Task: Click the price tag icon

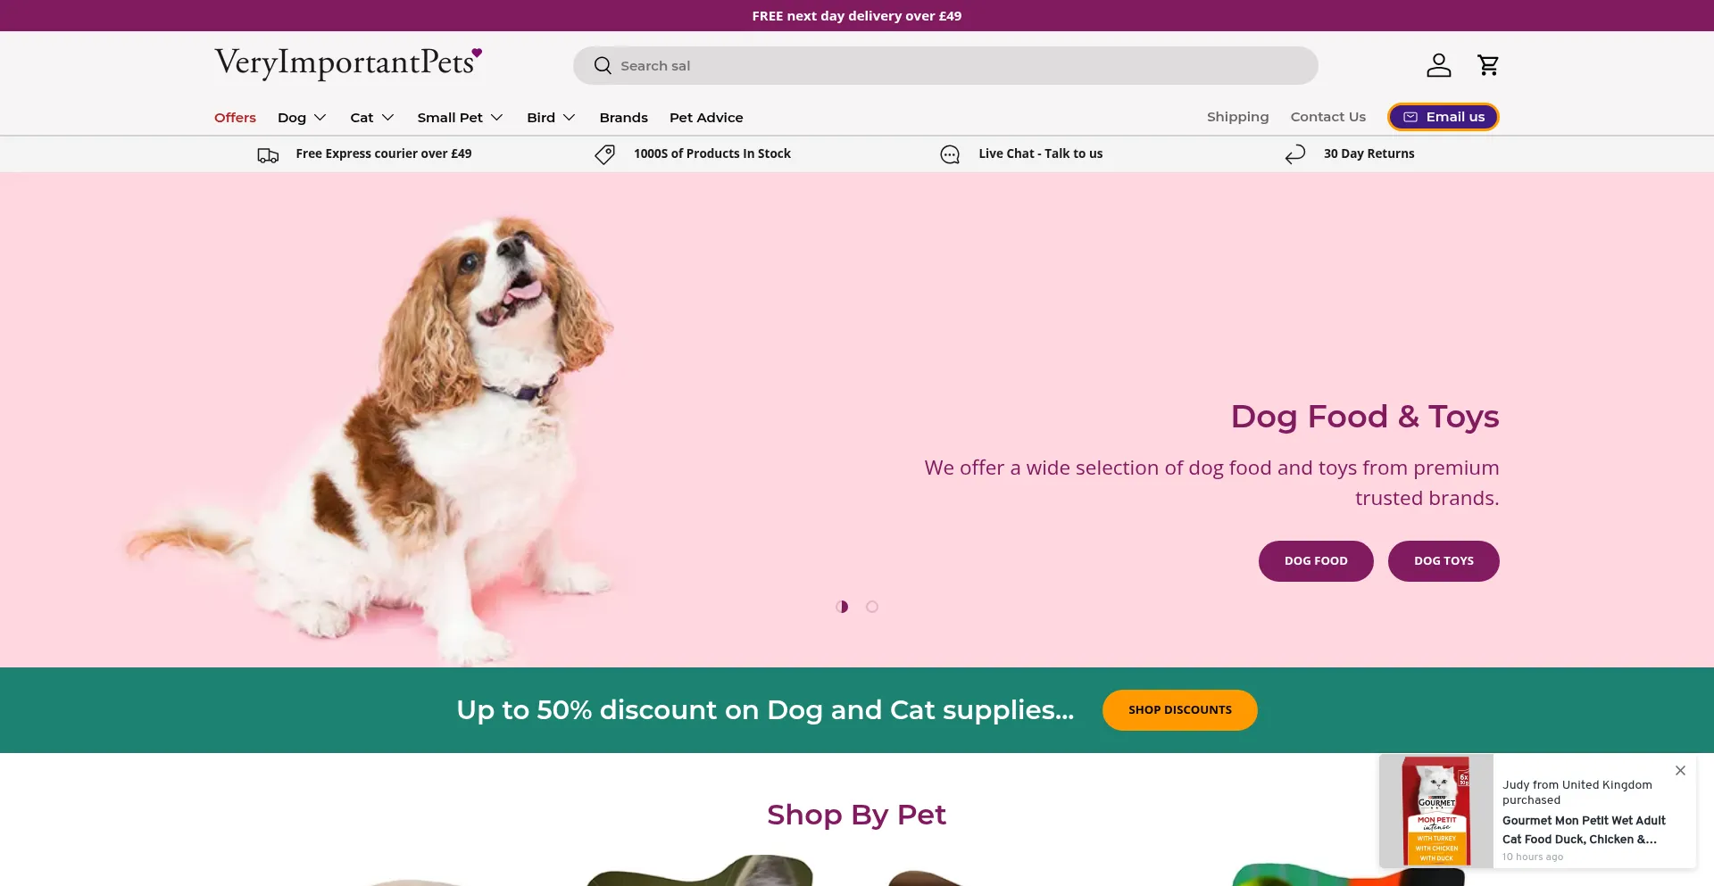Action: click(604, 154)
